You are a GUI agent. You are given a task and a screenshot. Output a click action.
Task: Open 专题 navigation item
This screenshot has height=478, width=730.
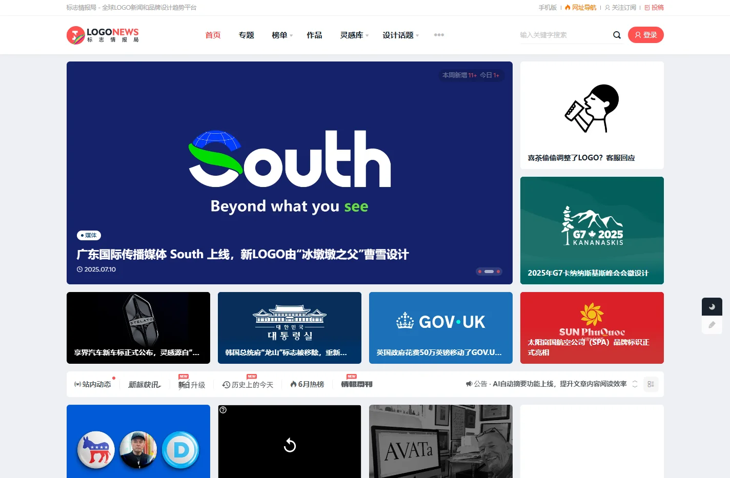click(246, 35)
